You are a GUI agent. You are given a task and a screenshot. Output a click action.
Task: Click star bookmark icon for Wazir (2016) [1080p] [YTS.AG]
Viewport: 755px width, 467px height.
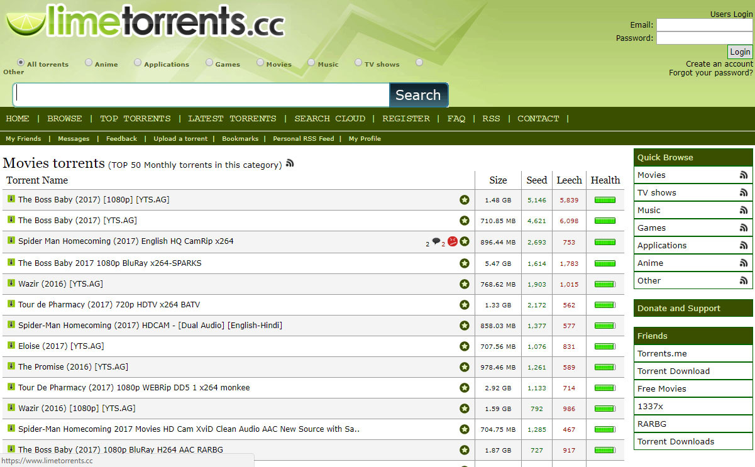click(465, 409)
